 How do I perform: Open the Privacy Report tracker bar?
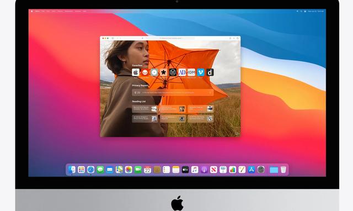tap(173, 92)
